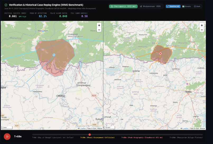213x144 pixels.
Task: Click the airplane icon near Sylhet
Action: click(187, 84)
